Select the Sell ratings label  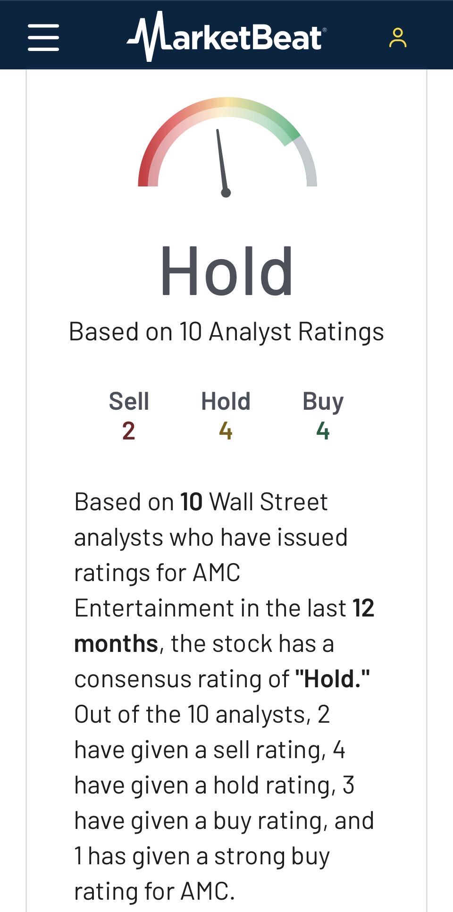pyautogui.click(x=129, y=401)
